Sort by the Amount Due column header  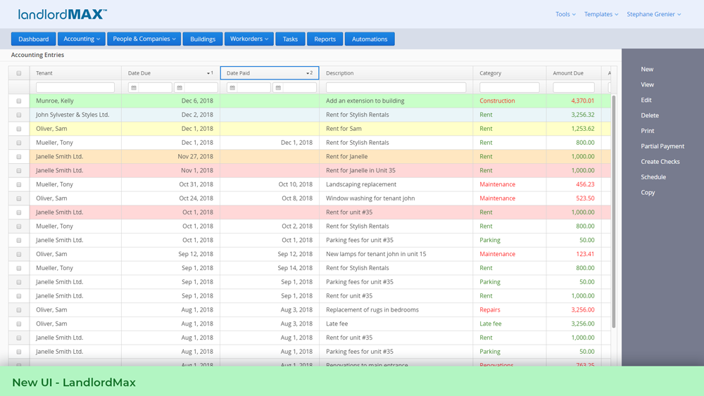(x=574, y=73)
